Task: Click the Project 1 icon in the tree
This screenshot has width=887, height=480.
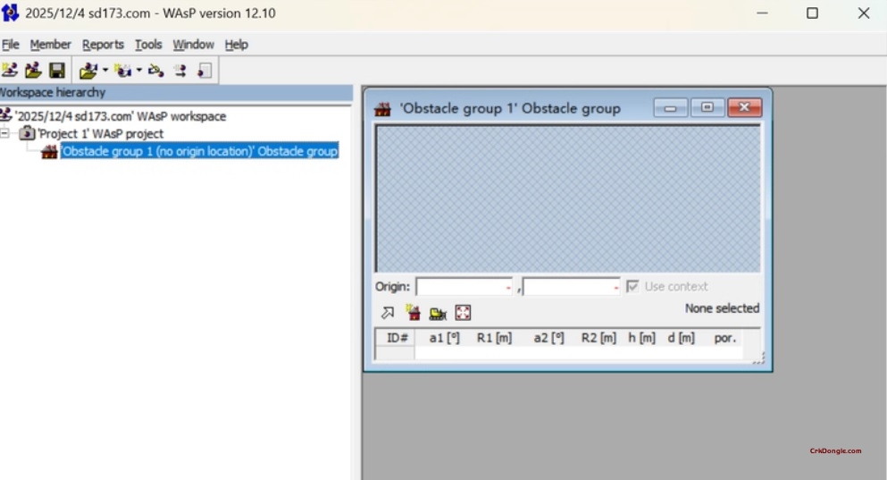Action: (27, 133)
